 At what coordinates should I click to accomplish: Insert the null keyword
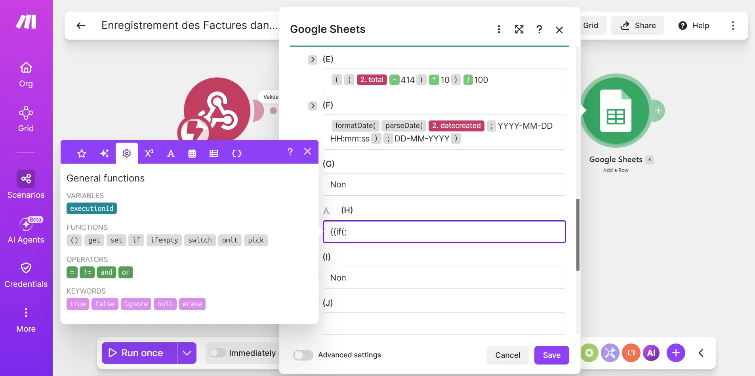click(x=165, y=304)
